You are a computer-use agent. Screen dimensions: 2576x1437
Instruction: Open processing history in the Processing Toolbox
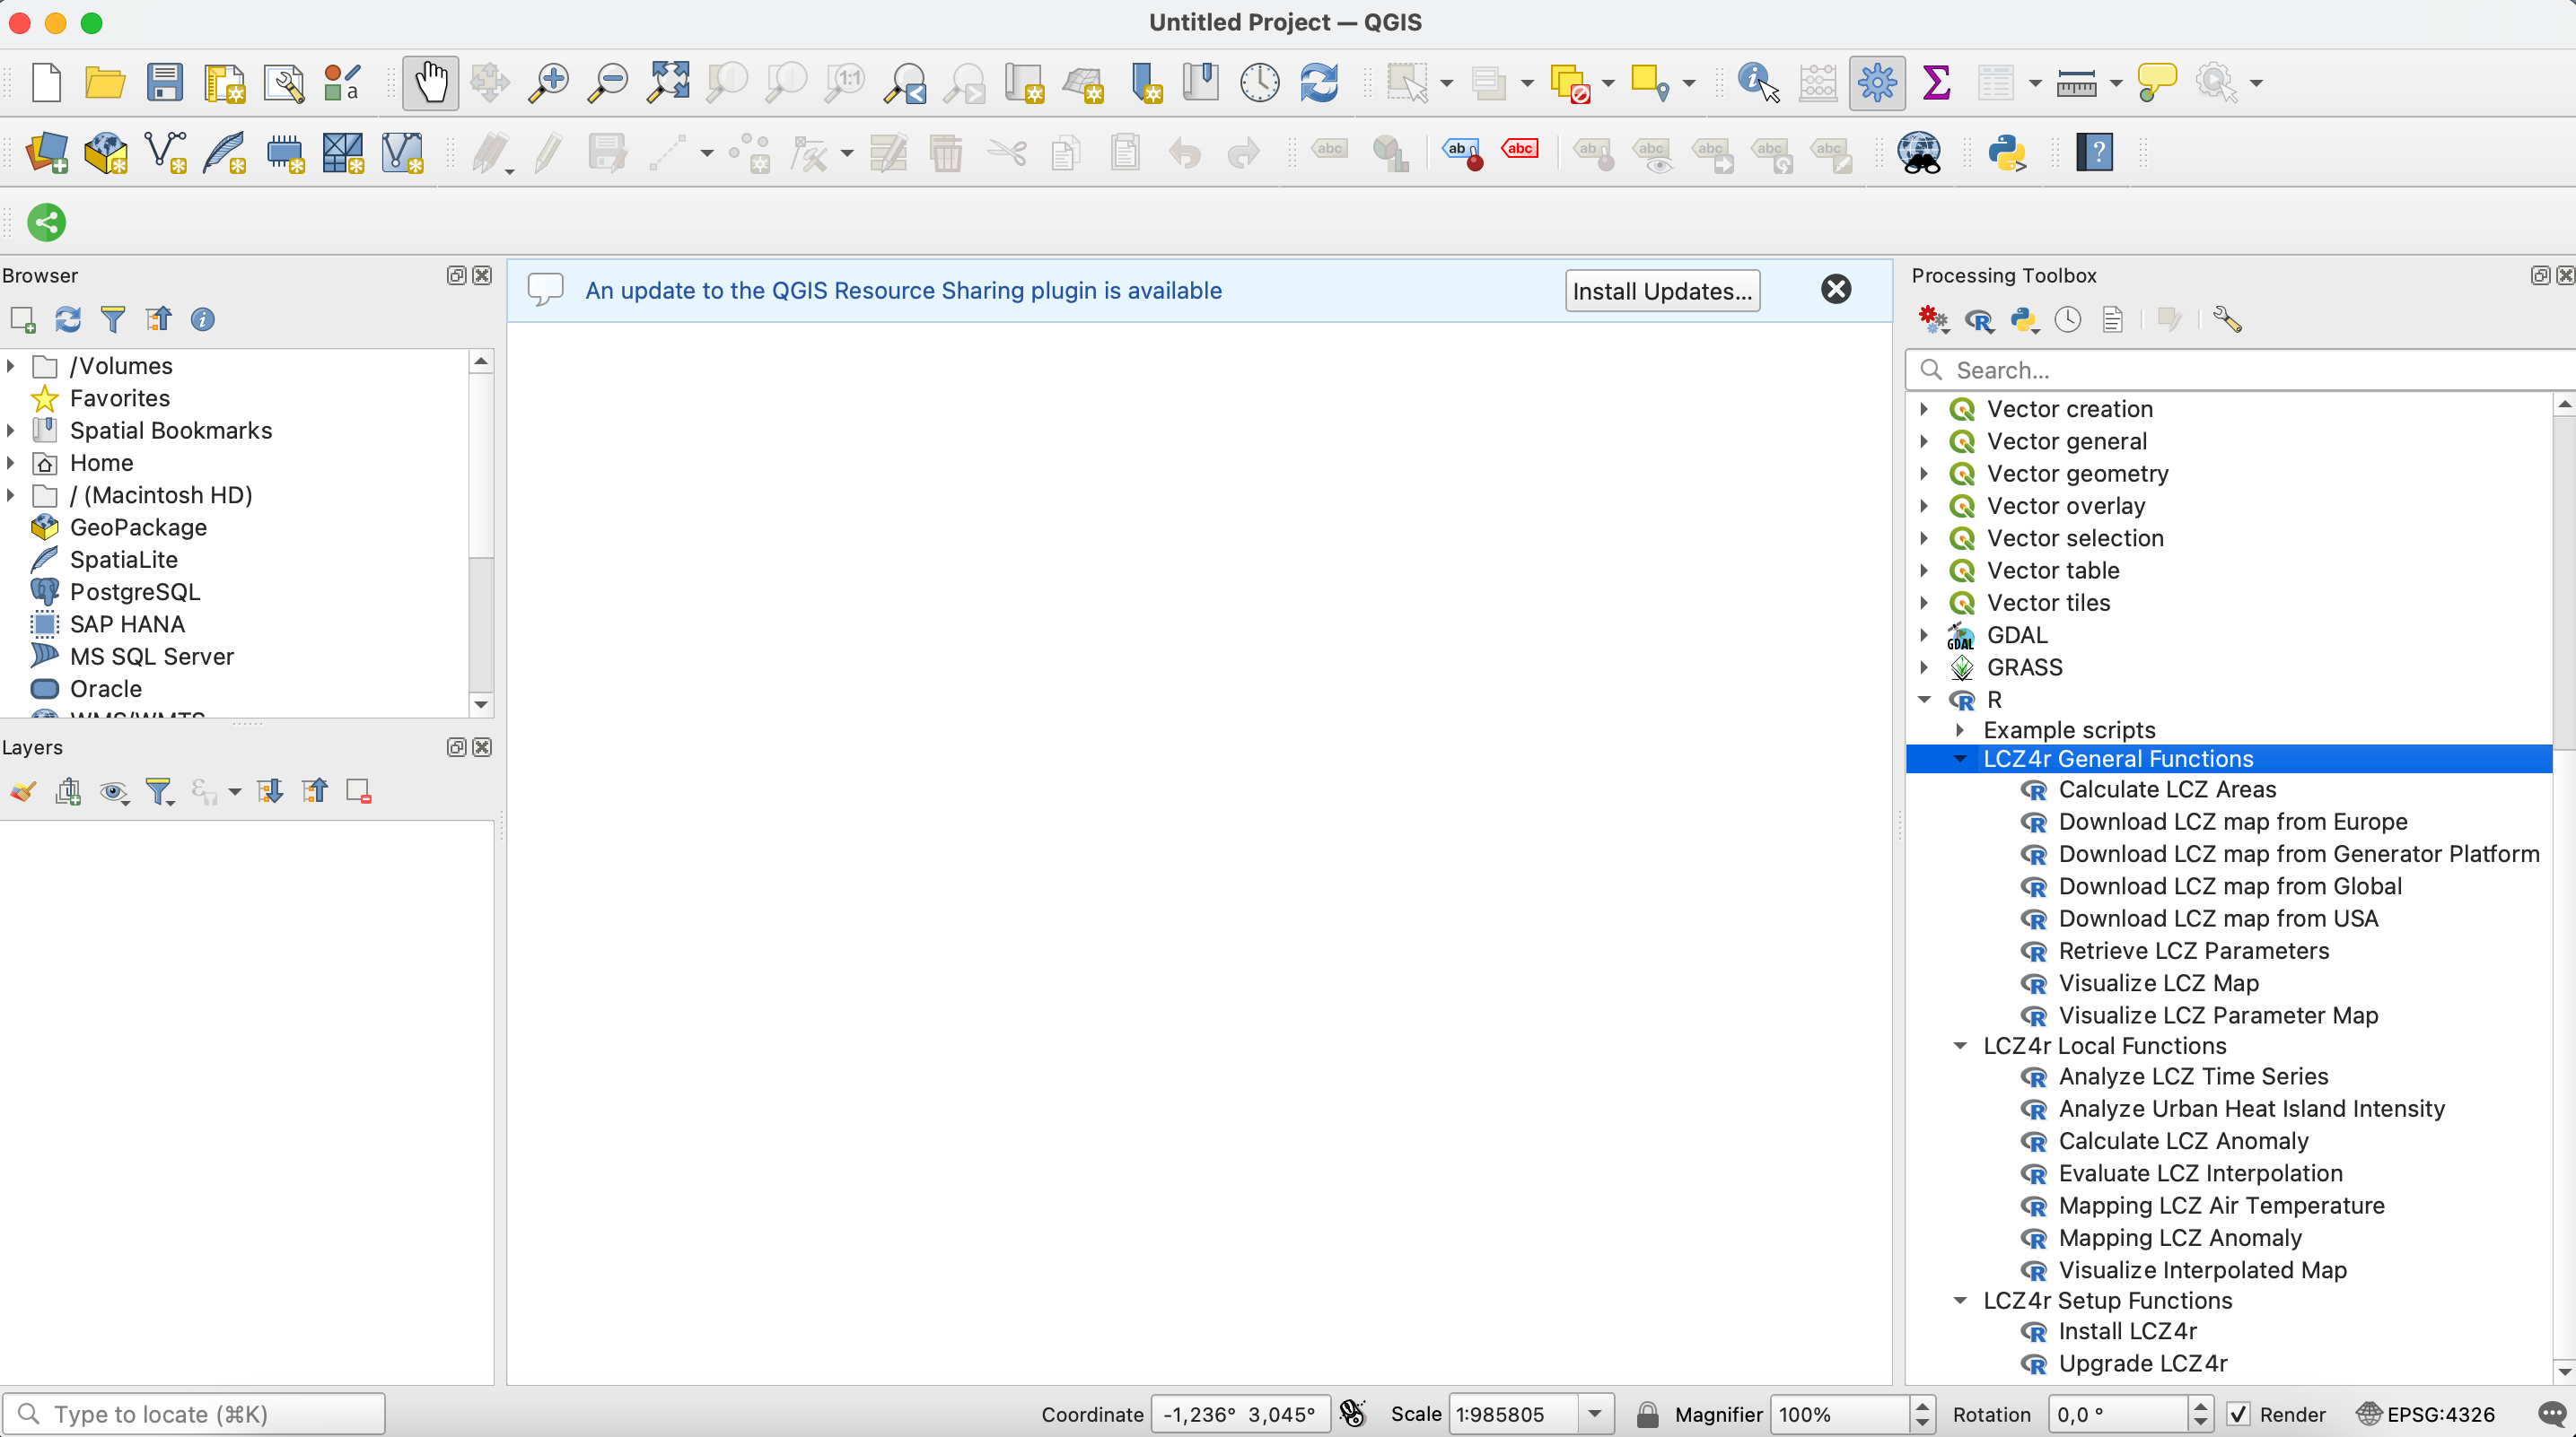2068,319
